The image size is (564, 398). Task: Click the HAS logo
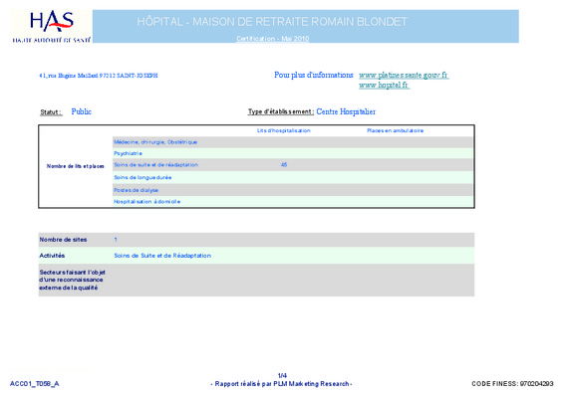click(x=52, y=26)
